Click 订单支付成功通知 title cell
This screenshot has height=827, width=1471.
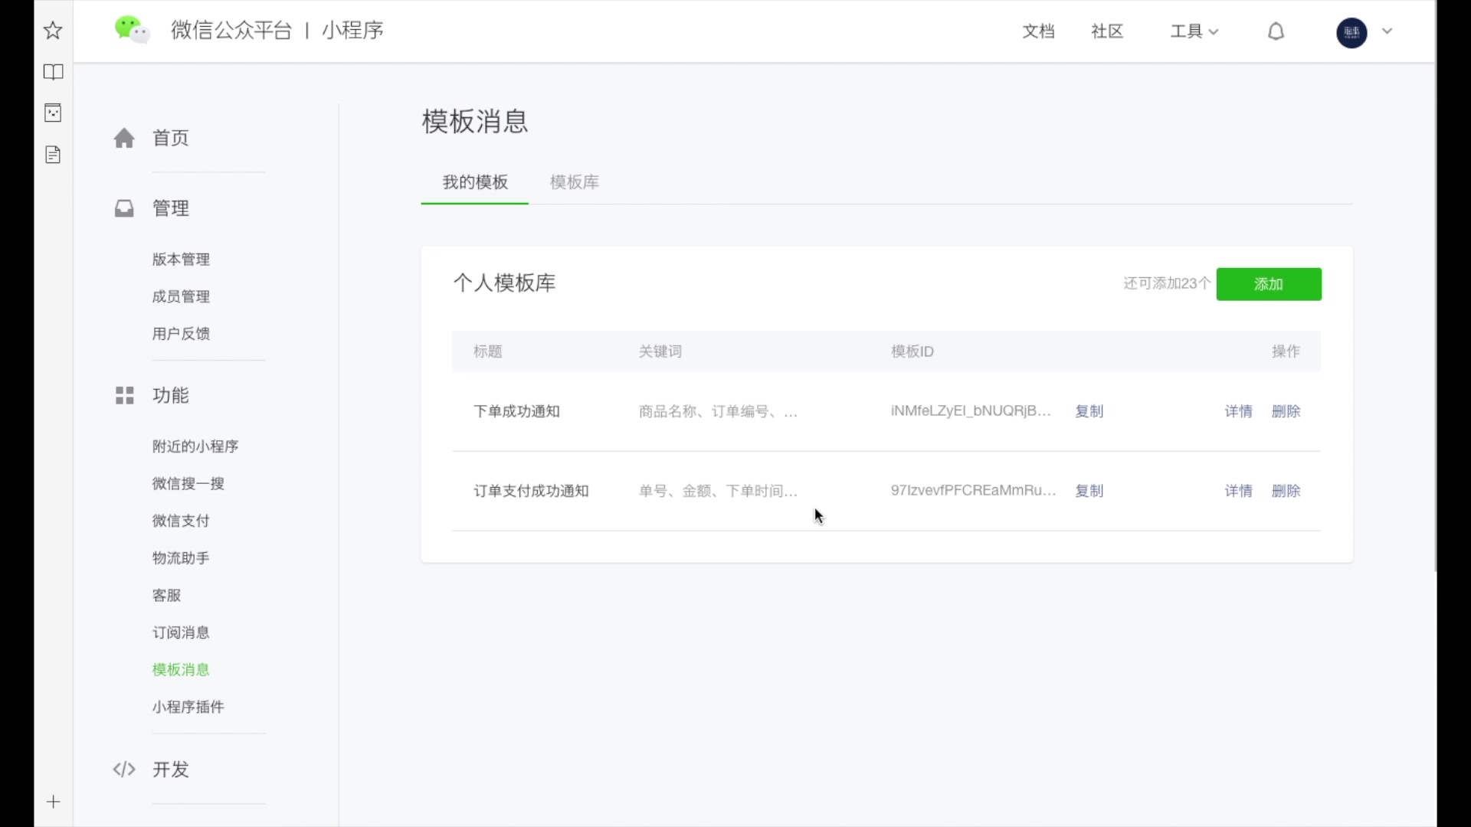531,491
